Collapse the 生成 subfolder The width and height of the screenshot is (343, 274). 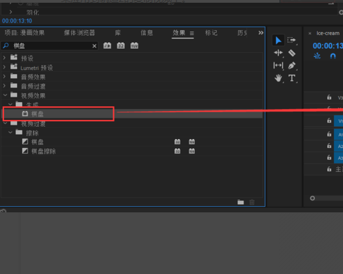click(x=10, y=104)
